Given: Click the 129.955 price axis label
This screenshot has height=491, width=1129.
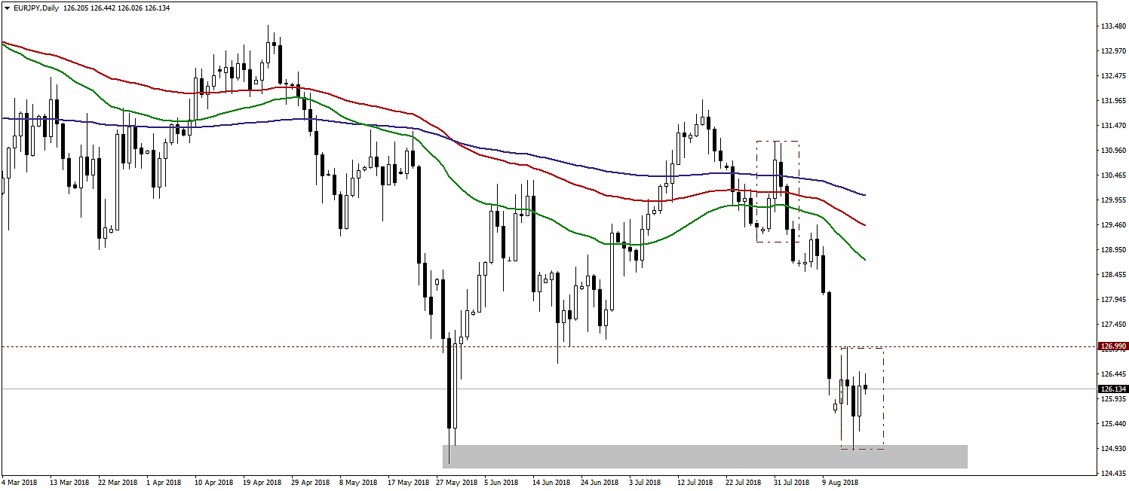Looking at the screenshot, I should point(1113,200).
